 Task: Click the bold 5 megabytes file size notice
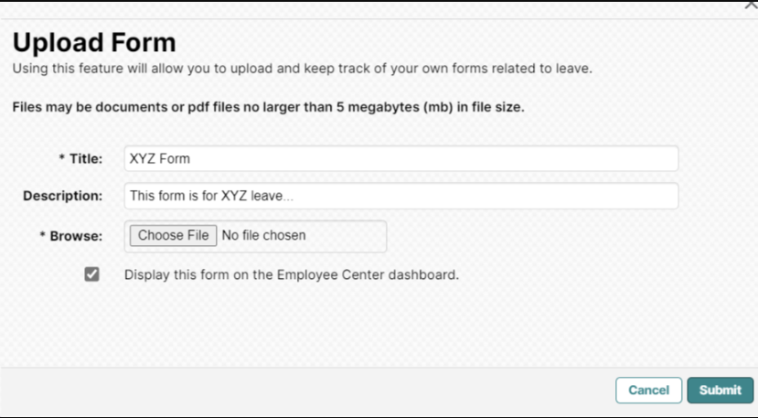pyautogui.click(x=268, y=107)
